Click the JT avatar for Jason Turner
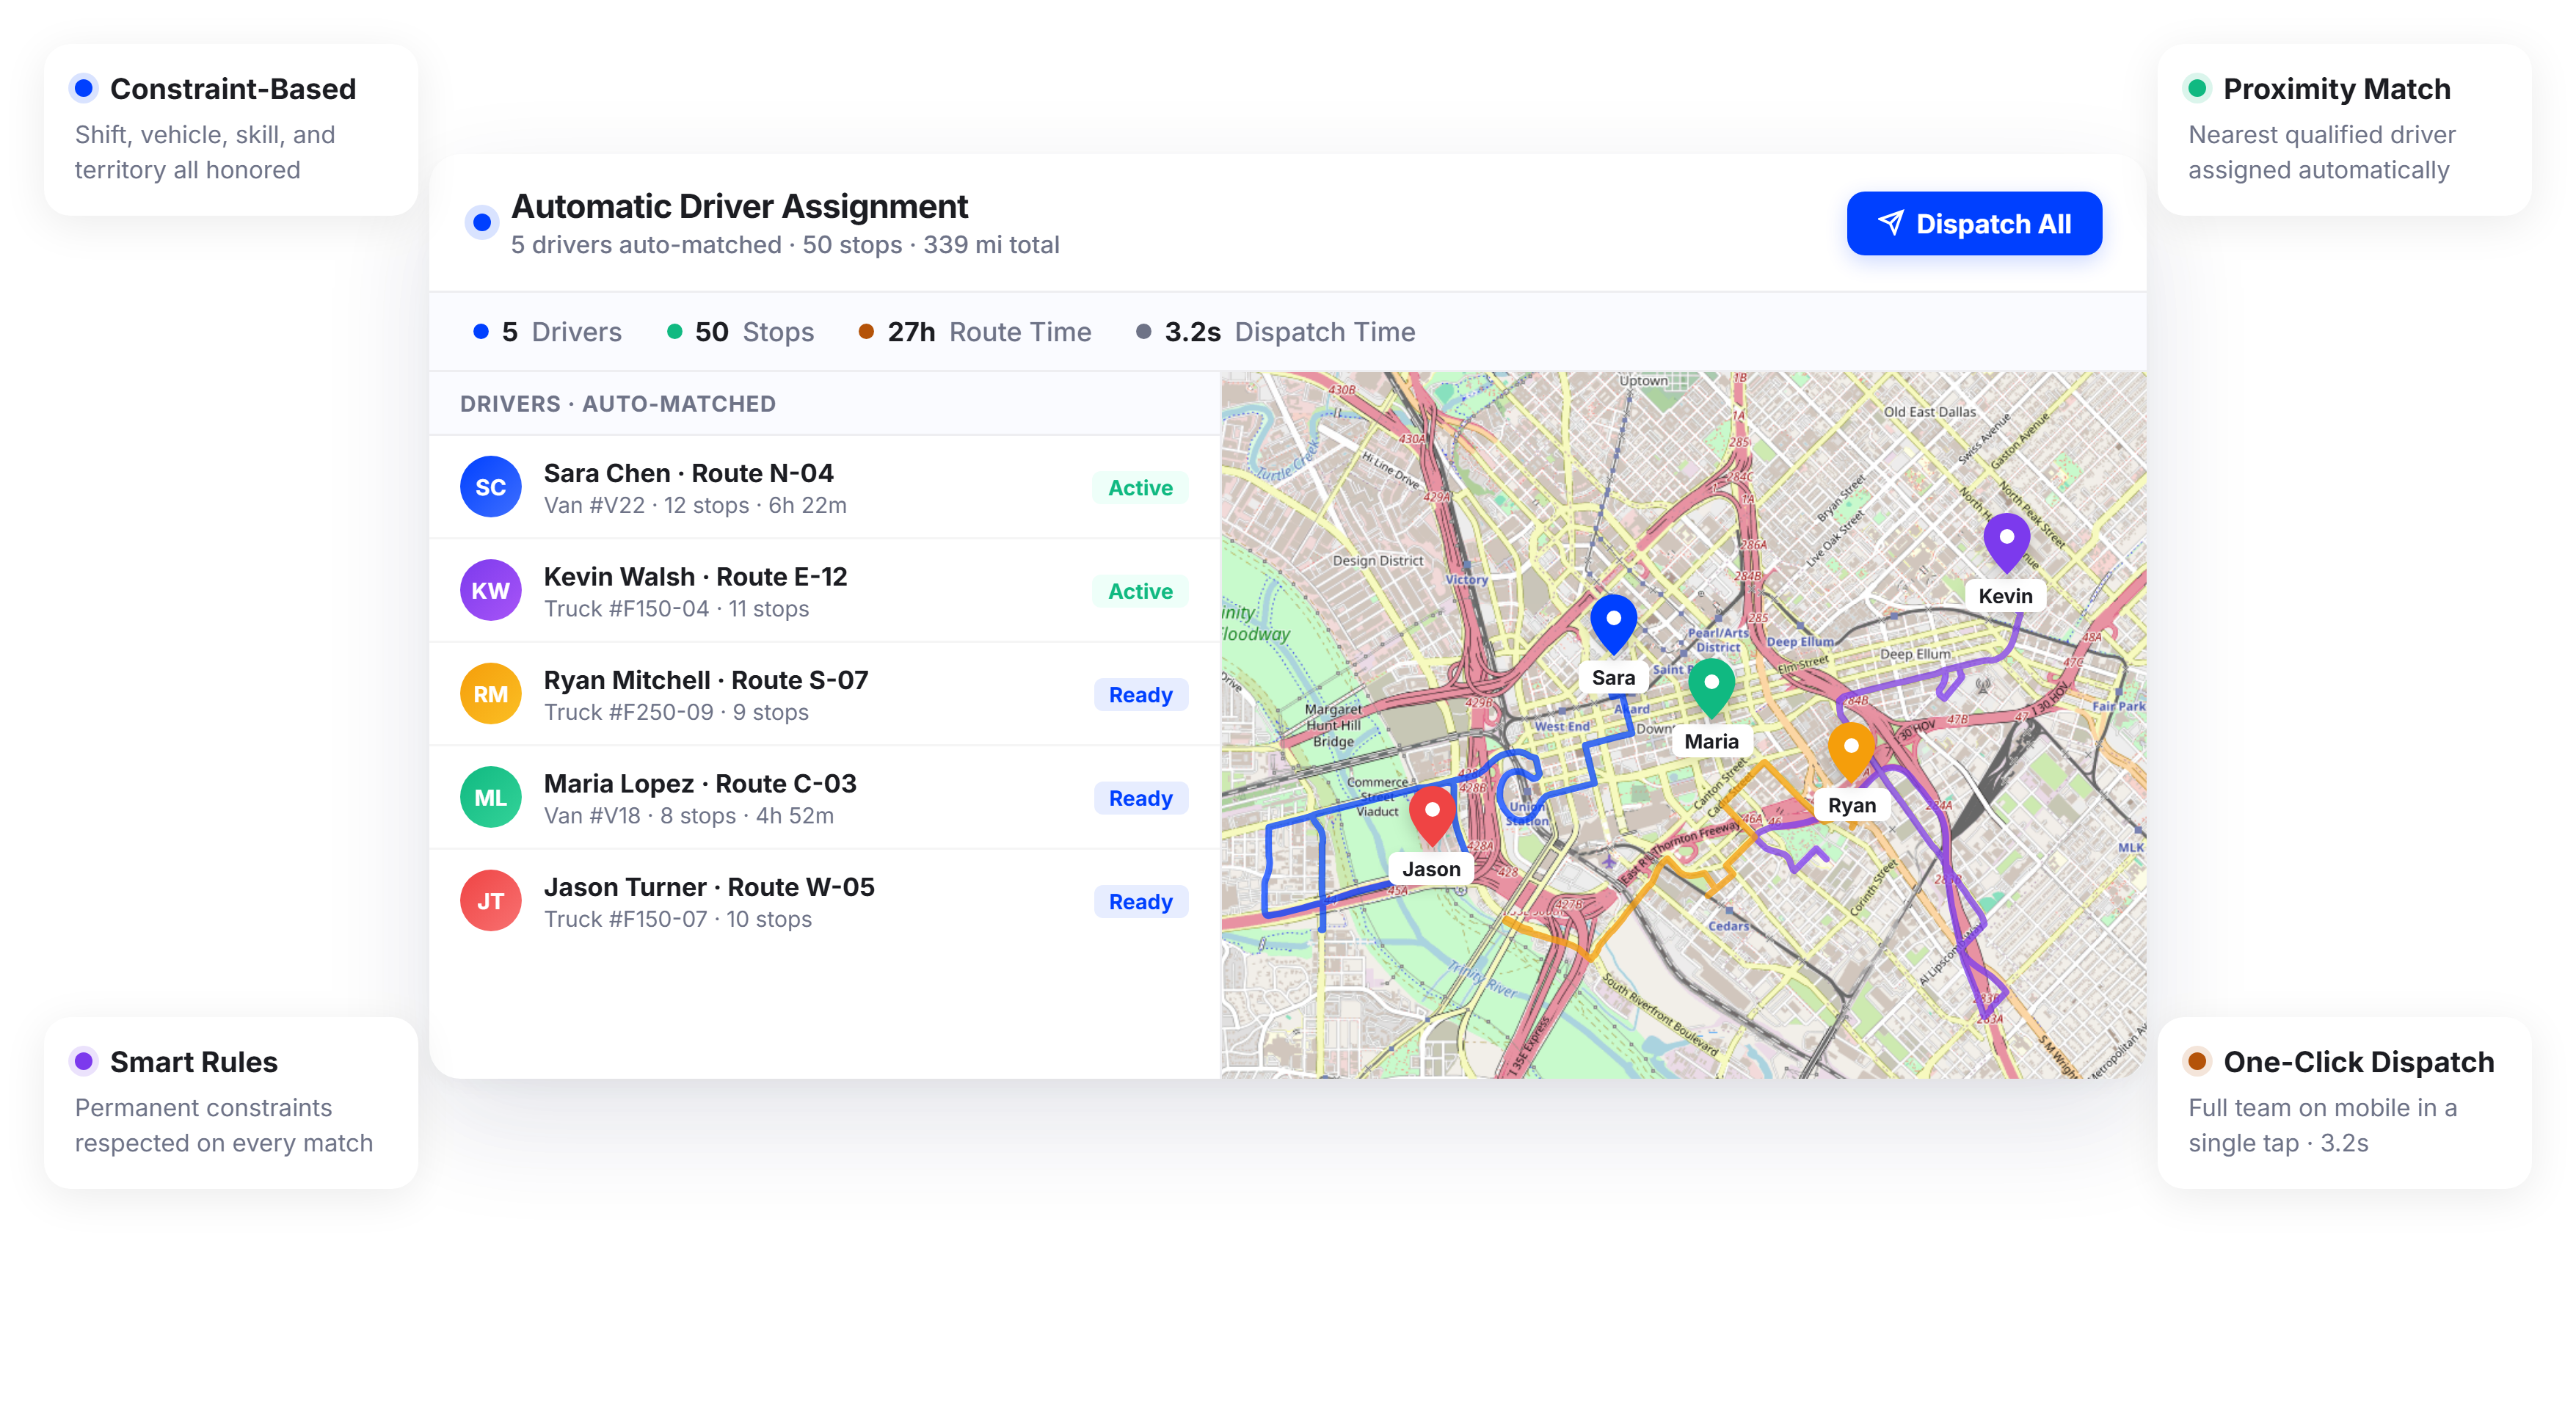Viewport: 2576px width, 1409px height. pos(490,901)
